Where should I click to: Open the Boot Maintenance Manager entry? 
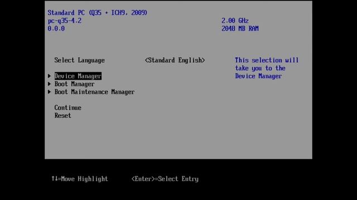[x=94, y=92]
